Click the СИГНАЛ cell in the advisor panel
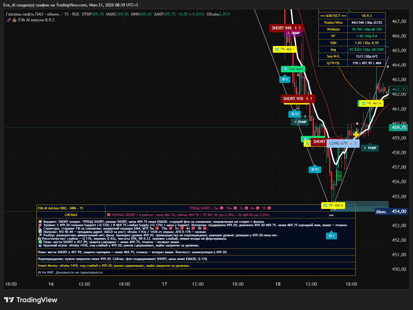 pyautogui.click(x=71, y=215)
